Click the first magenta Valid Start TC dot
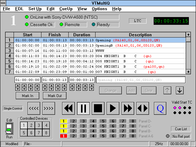This screenshot has width=196, height=147. pos(174,107)
